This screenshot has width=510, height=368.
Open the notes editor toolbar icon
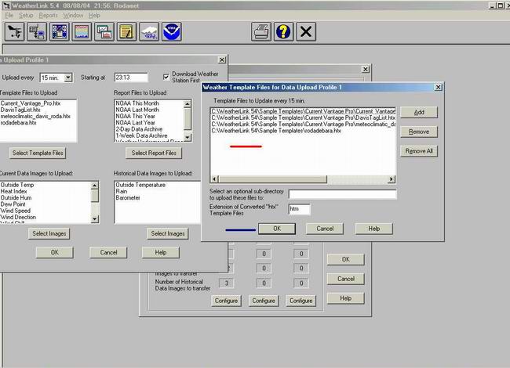[x=126, y=32]
